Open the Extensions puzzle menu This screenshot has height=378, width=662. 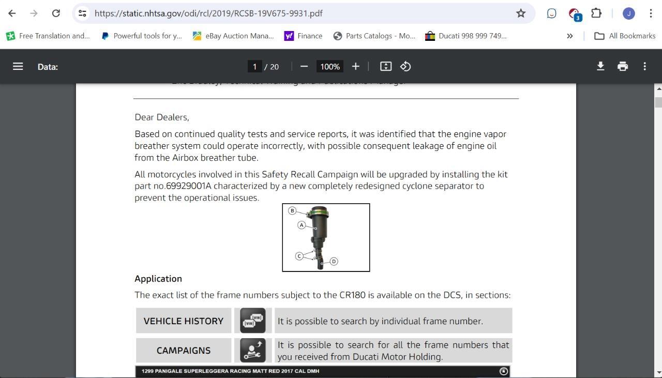pos(596,13)
